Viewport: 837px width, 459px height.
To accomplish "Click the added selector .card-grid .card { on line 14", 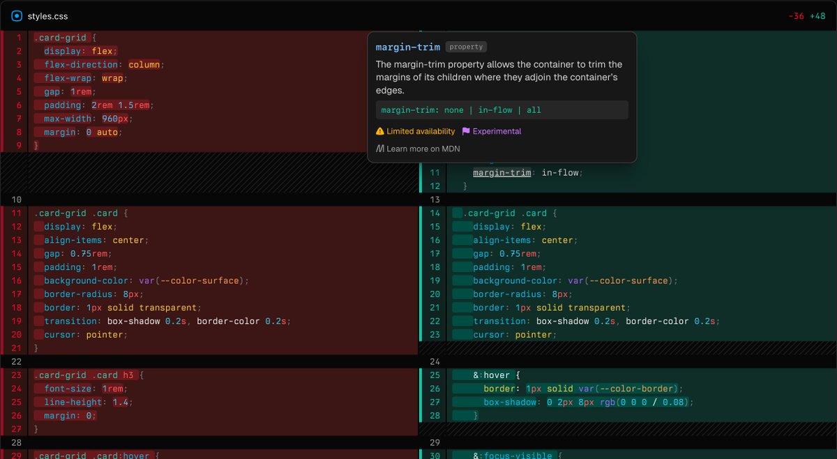I will tap(511, 213).
